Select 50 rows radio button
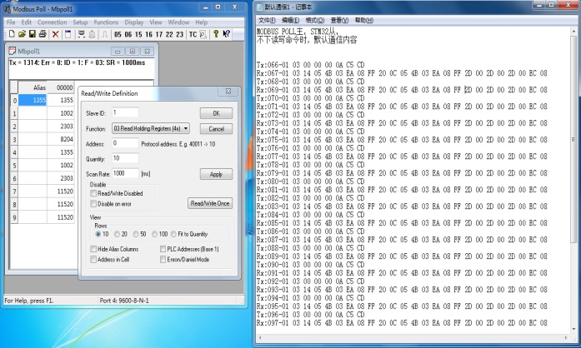This screenshot has height=348, width=581. (136, 234)
